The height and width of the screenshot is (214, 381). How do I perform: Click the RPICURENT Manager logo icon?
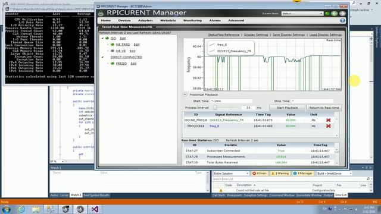[x=101, y=13]
